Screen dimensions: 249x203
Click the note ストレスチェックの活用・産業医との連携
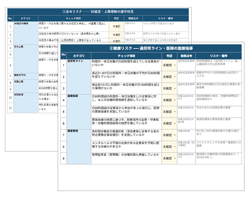click(x=219, y=147)
